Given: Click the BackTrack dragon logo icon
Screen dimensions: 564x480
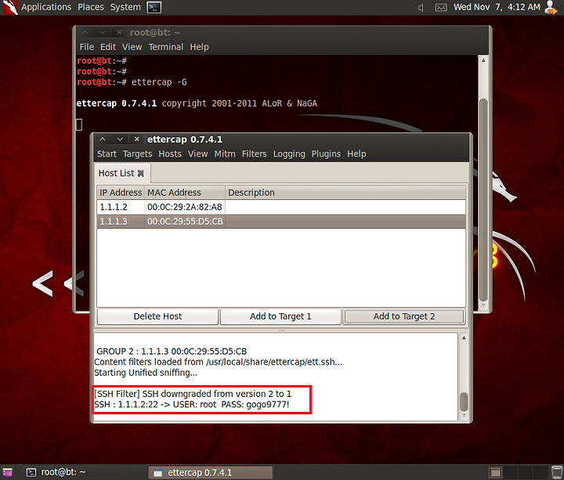Looking at the screenshot, I should [10, 7].
